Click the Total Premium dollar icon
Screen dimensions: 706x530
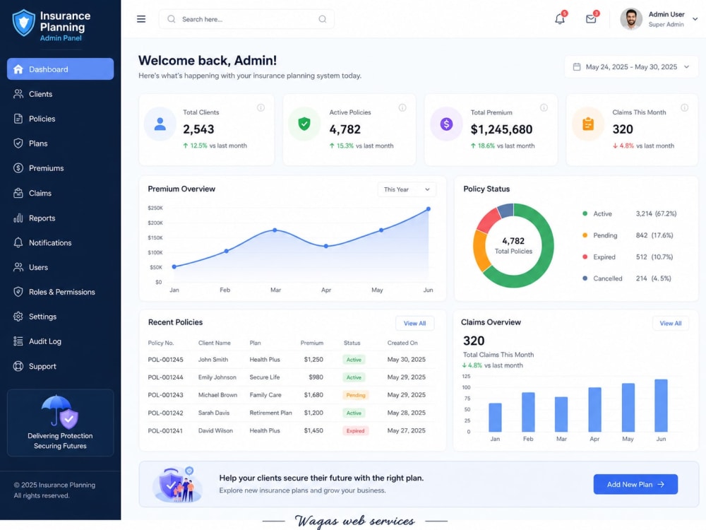[x=446, y=124]
